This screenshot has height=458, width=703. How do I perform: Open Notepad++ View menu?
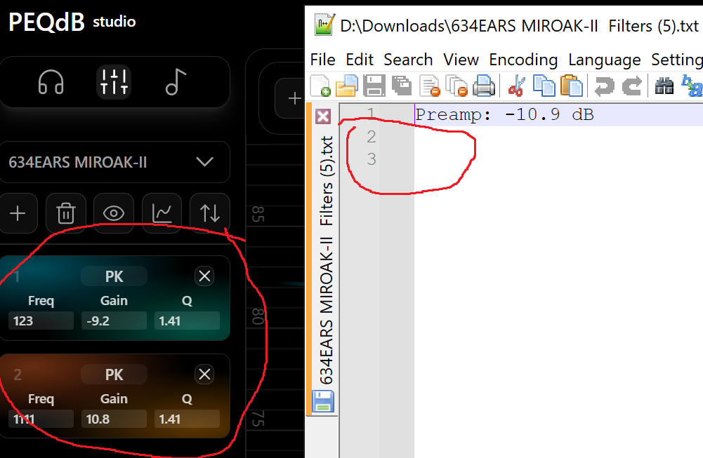point(461,60)
